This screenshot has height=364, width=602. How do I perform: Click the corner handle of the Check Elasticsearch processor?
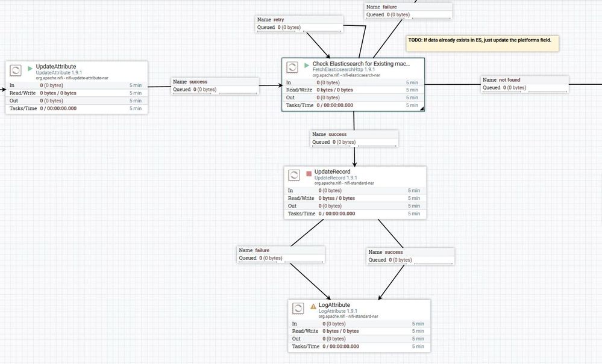pos(422,109)
